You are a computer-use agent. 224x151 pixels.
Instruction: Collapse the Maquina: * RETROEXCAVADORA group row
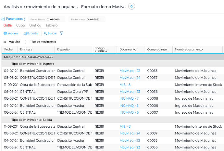tap(113, 57)
